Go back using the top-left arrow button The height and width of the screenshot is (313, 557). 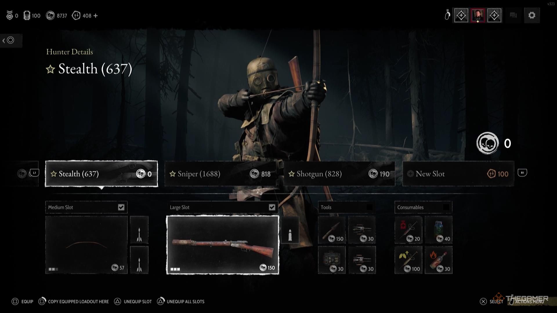[x=11, y=40]
